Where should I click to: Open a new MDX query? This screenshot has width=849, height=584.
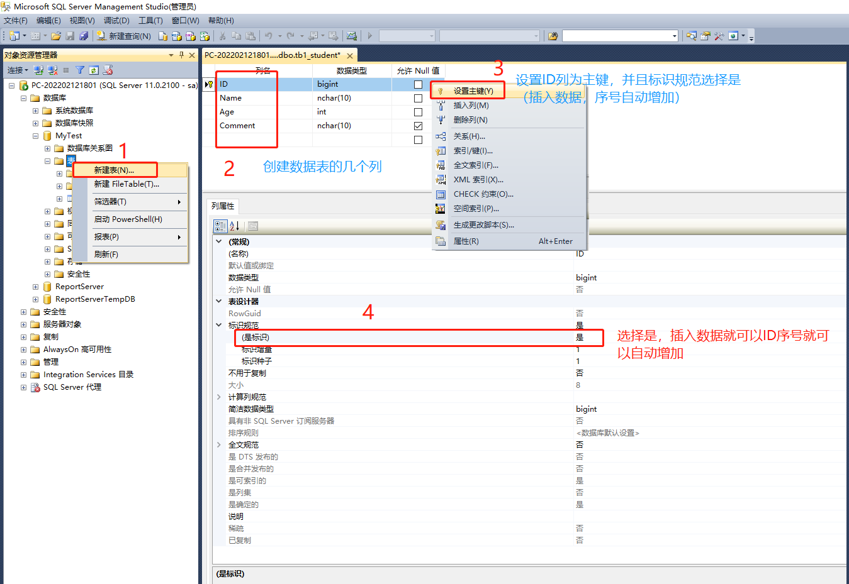[176, 36]
